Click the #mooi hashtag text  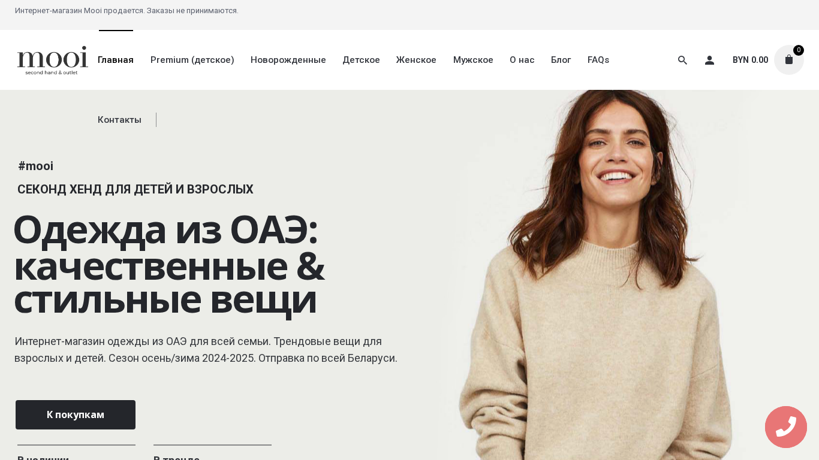(x=36, y=166)
